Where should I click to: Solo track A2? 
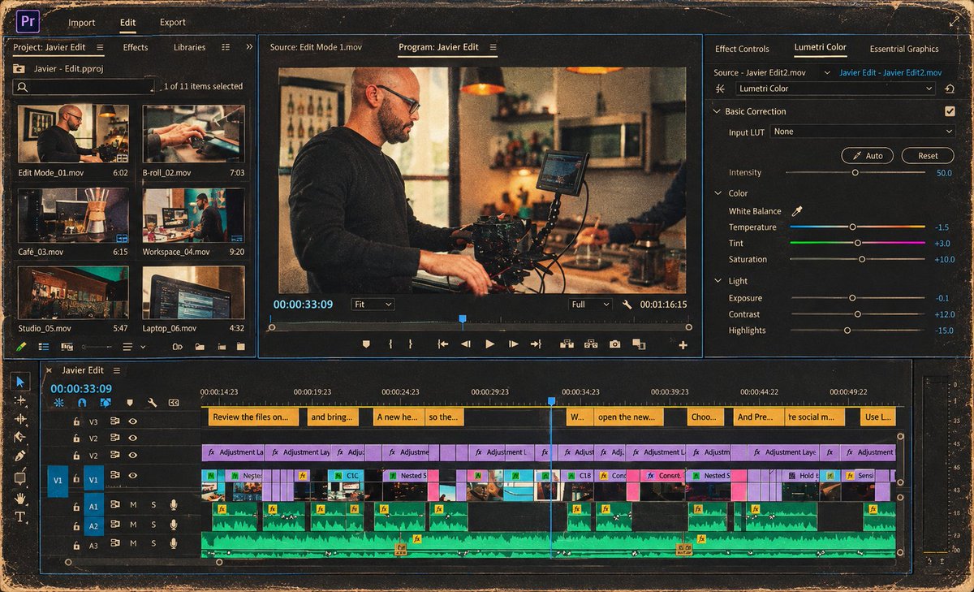pos(153,525)
